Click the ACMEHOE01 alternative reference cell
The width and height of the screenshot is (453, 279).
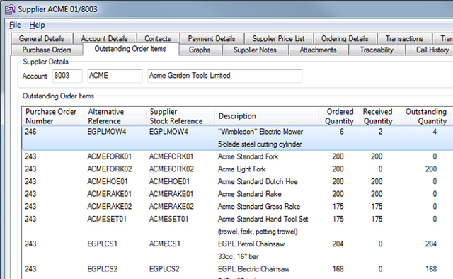[108, 181]
